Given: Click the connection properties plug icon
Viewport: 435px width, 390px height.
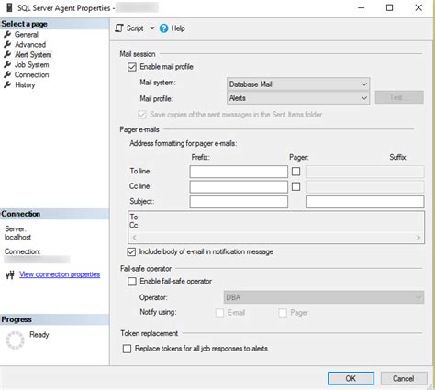Looking at the screenshot, I should (10, 275).
